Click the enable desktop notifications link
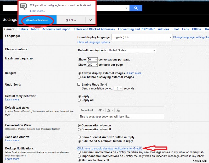This screenshot has width=209, height=163. [x=109, y=148]
